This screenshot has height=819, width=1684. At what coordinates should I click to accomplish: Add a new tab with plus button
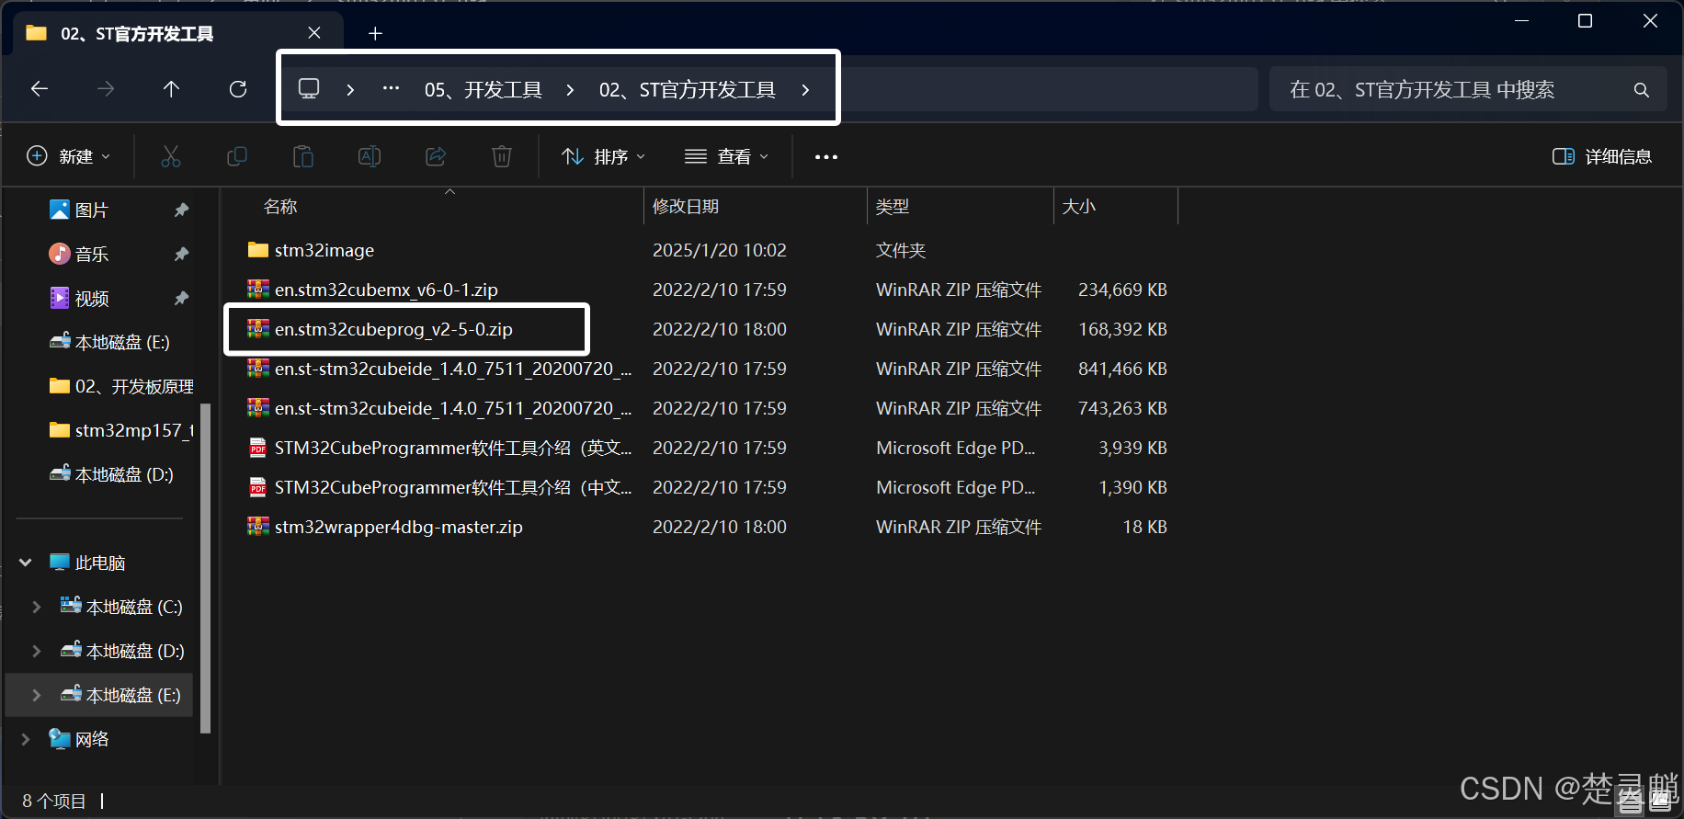(x=375, y=34)
